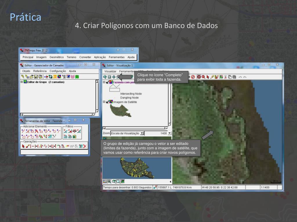Screen dimensions: 297x222
Task: Click the green map icon below locator map
Action: pyautogui.click(x=123, y=182)
